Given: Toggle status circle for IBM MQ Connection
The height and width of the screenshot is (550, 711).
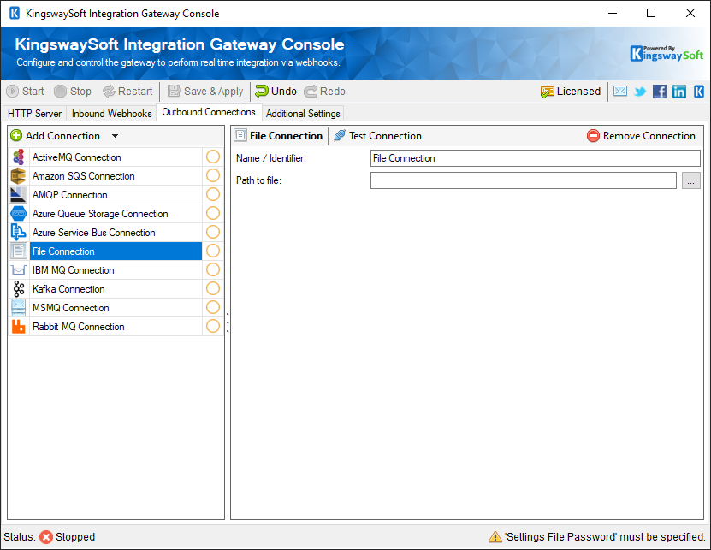Looking at the screenshot, I should click(213, 269).
